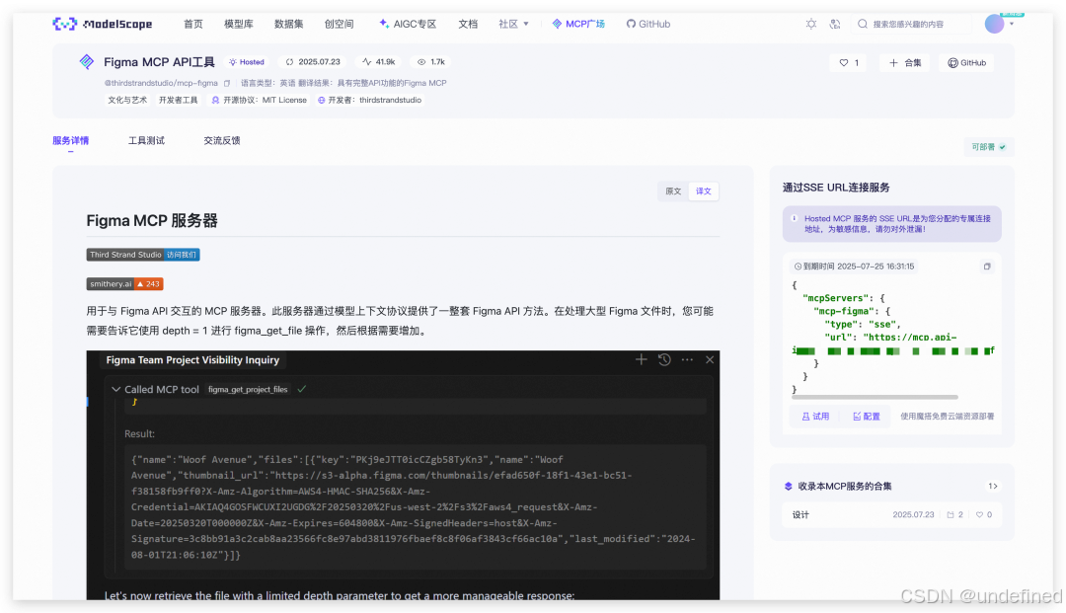Open the 服务详情 tab

(71, 141)
